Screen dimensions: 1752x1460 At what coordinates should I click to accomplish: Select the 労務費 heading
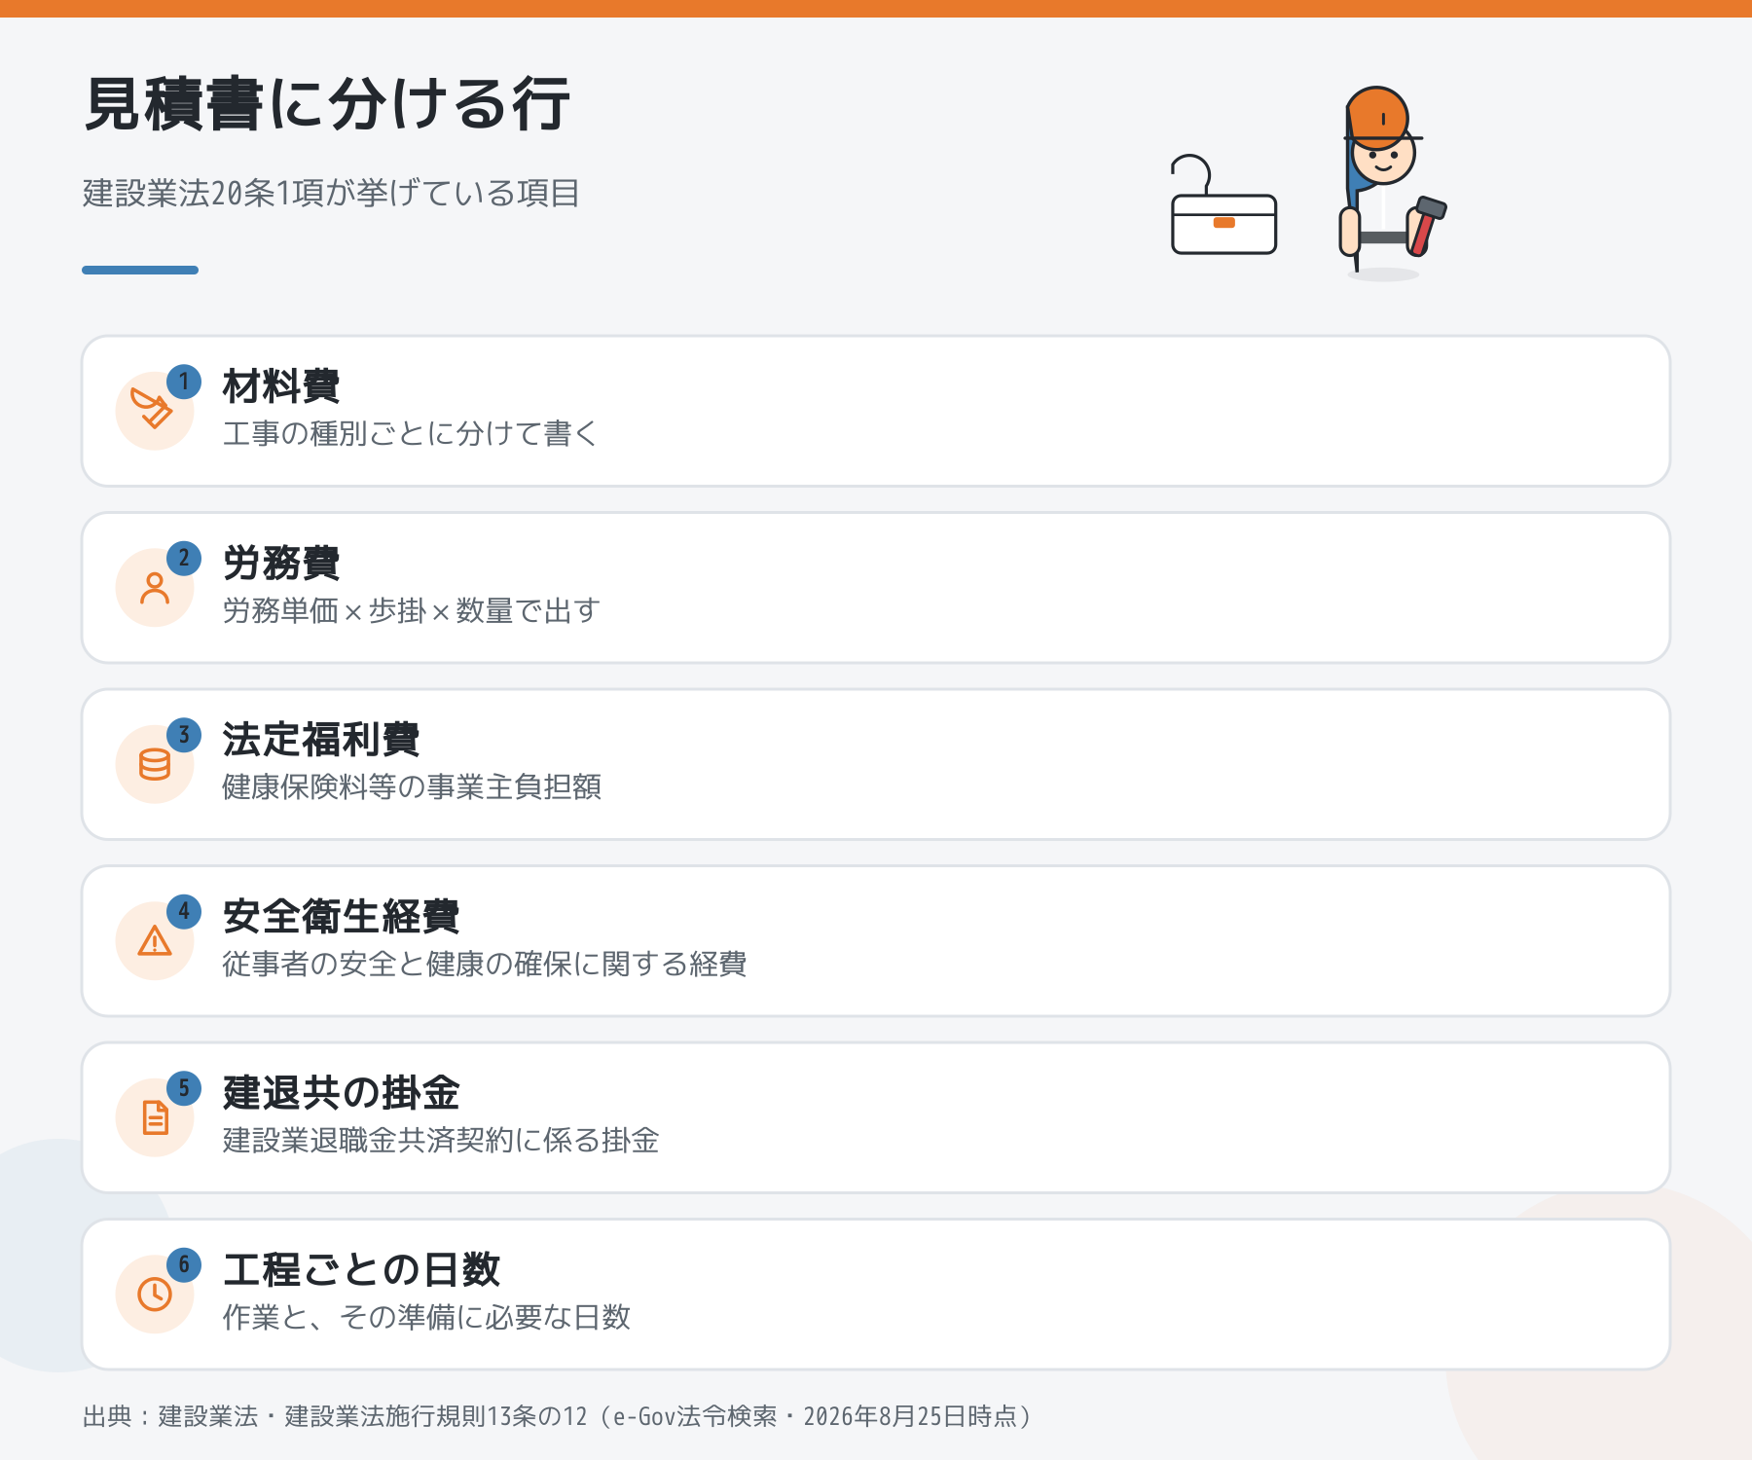[x=281, y=563]
